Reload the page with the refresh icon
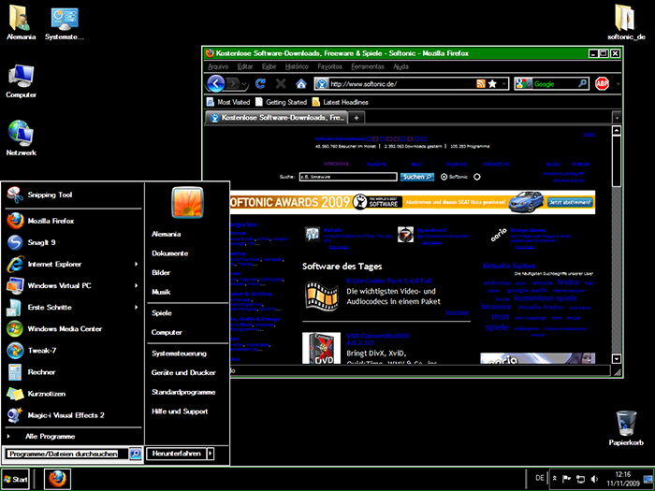Image resolution: width=655 pixels, height=491 pixels. pyautogui.click(x=262, y=83)
